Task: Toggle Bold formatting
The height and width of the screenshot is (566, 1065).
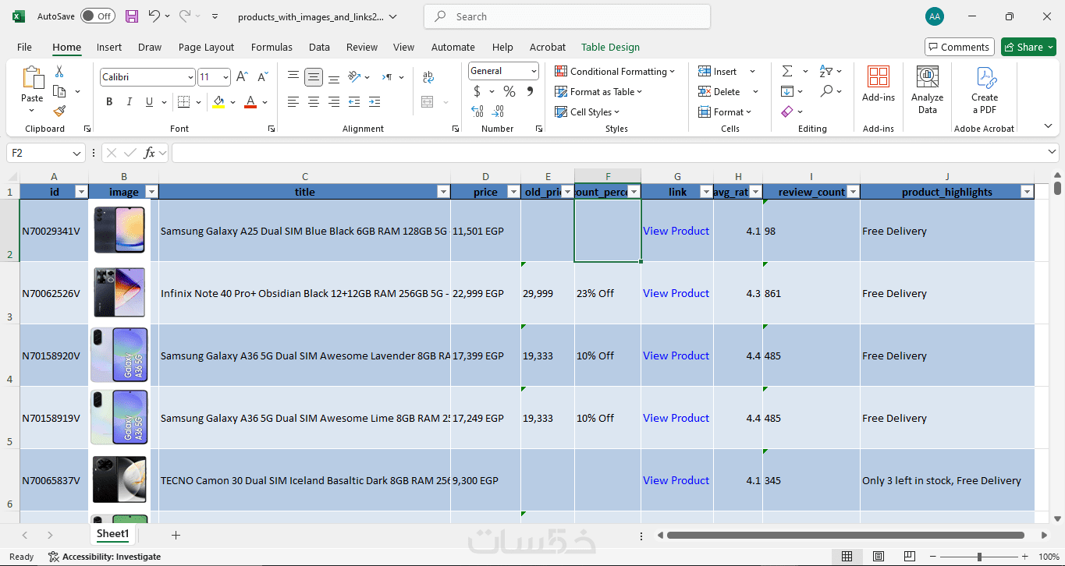Action: (x=109, y=102)
